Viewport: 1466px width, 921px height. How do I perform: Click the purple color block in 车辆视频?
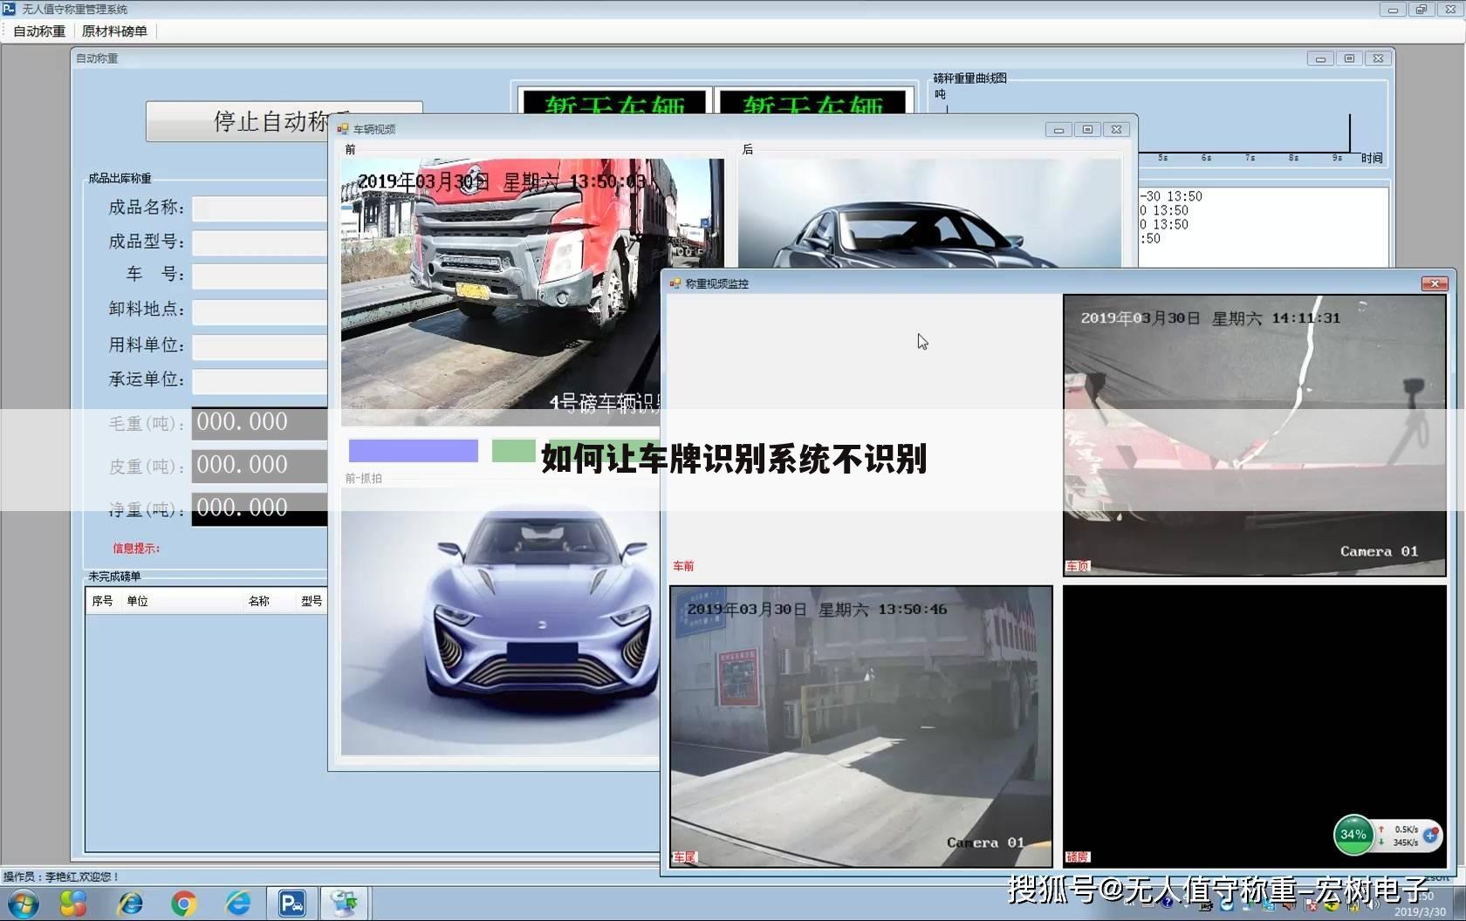pyautogui.click(x=414, y=450)
